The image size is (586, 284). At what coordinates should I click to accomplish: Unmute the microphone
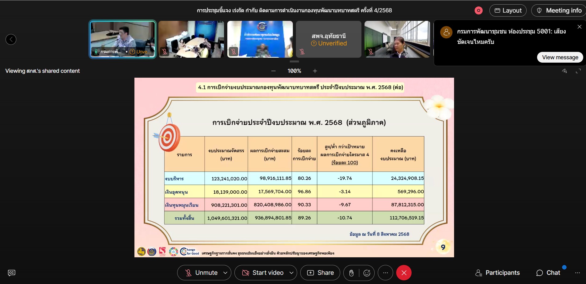201,273
